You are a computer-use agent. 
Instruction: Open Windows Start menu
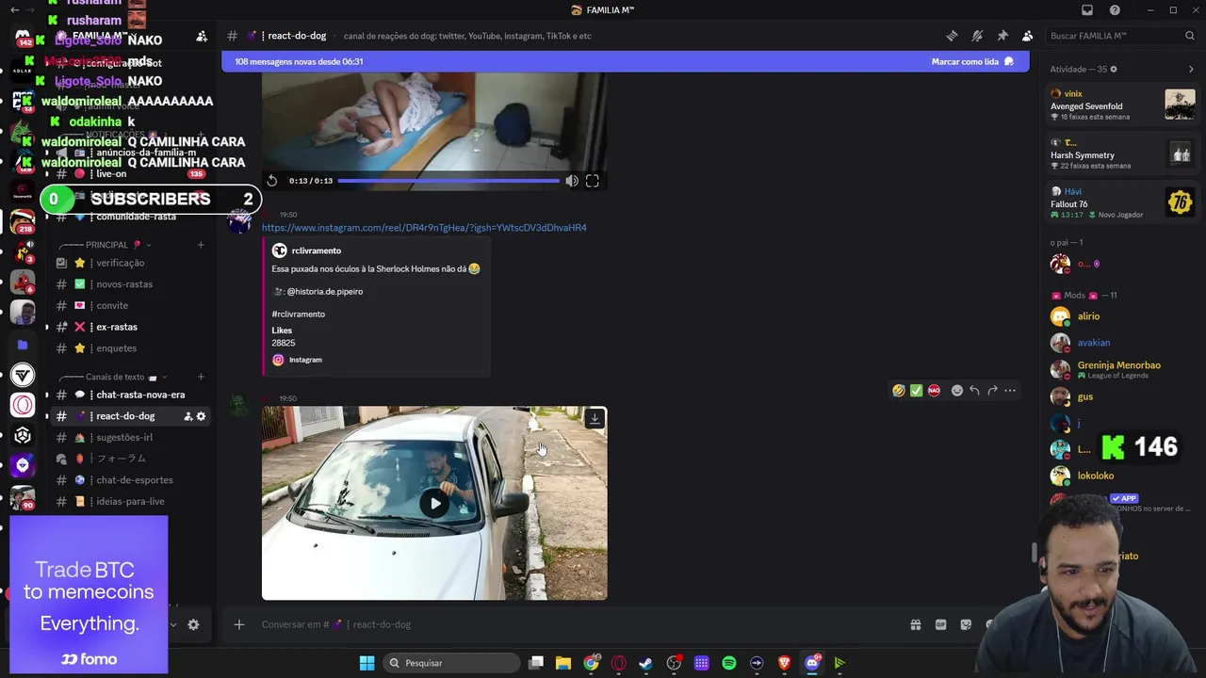367,663
